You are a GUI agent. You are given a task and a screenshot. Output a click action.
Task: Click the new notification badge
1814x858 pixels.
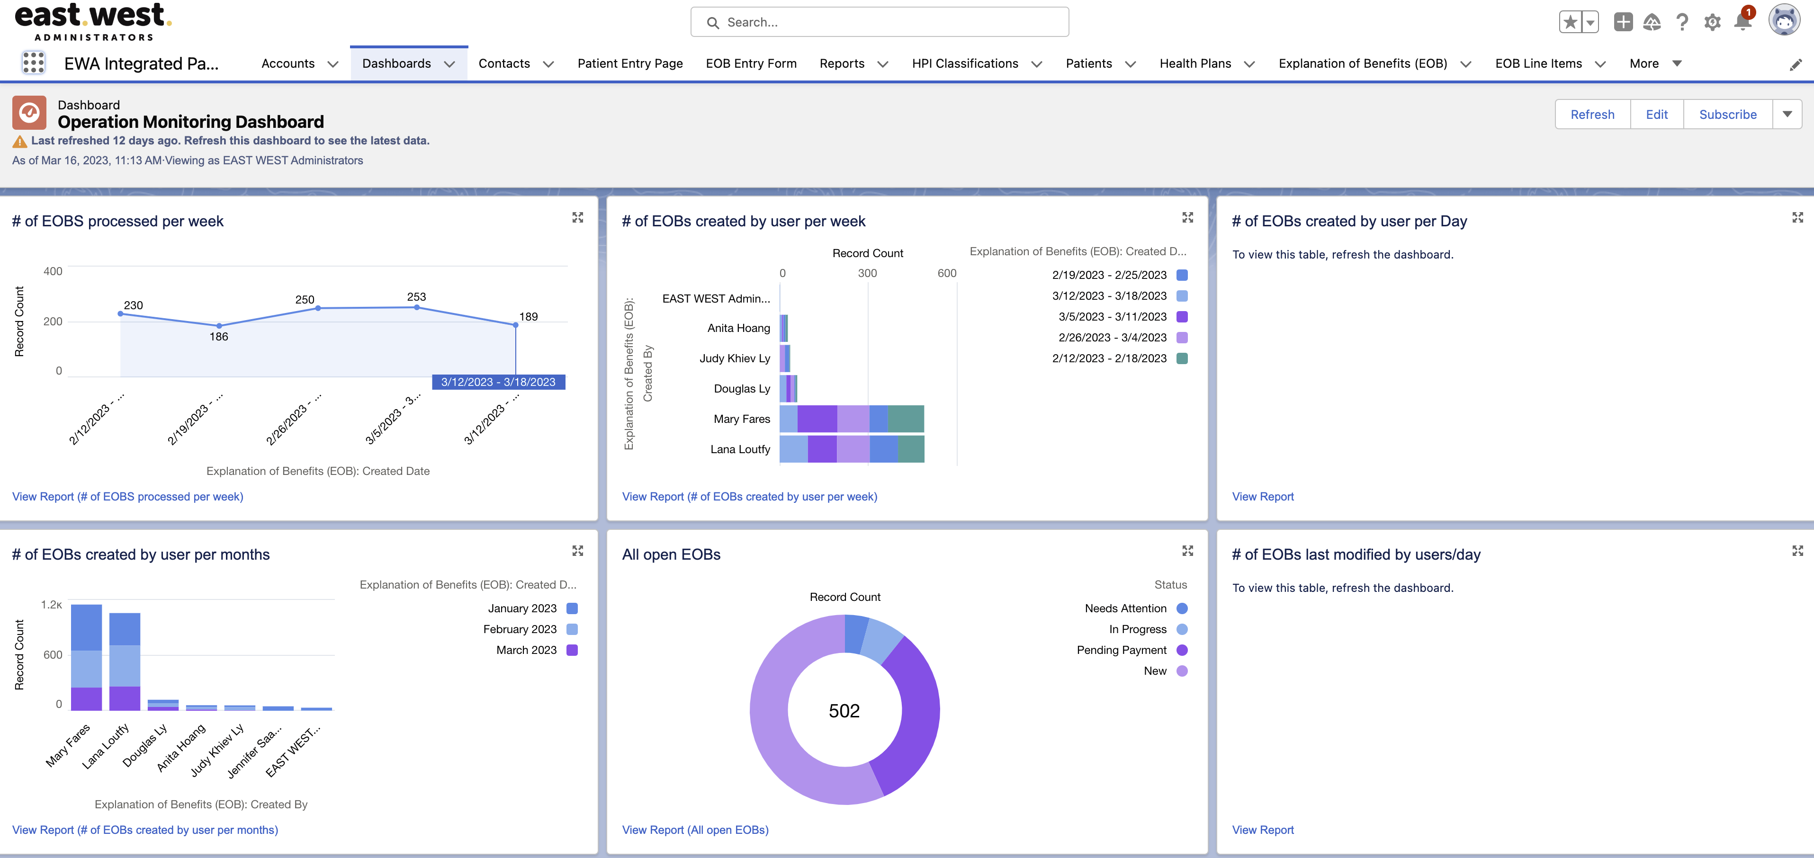(1748, 11)
